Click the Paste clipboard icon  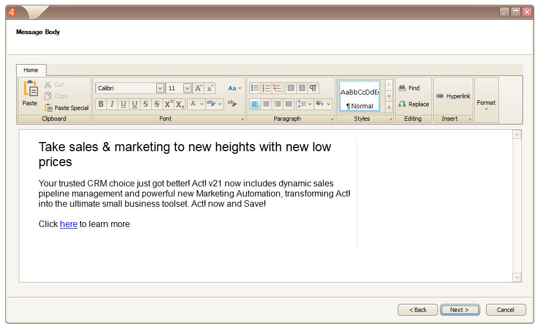[x=30, y=89]
